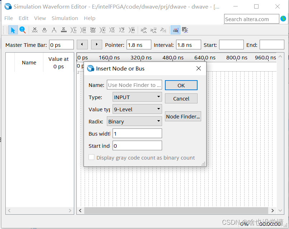Viewport: 289px width, 229px height.
Task: Expand the Value type dropdown (9-Level)
Action: pos(137,109)
